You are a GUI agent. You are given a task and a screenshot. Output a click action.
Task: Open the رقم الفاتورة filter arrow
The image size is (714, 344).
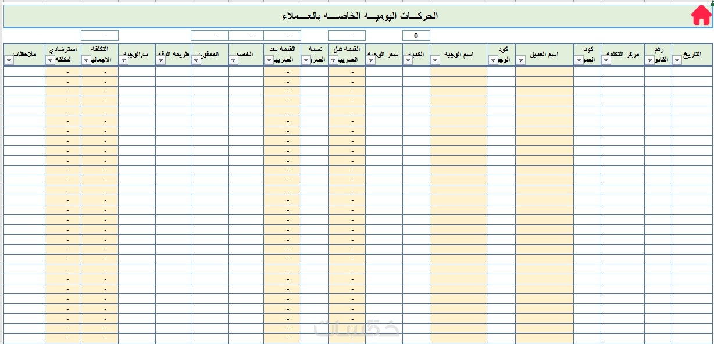click(x=649, y=60)
